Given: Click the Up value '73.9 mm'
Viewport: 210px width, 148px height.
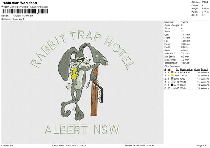Looking at the screenshot, I should tap(186, 41).
